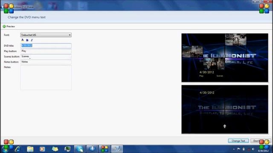Image resolution: width=273 pixels, height=153 pixels.
Task: Click the main DVD menu preview thumbnail
Action: coord(225,58)
